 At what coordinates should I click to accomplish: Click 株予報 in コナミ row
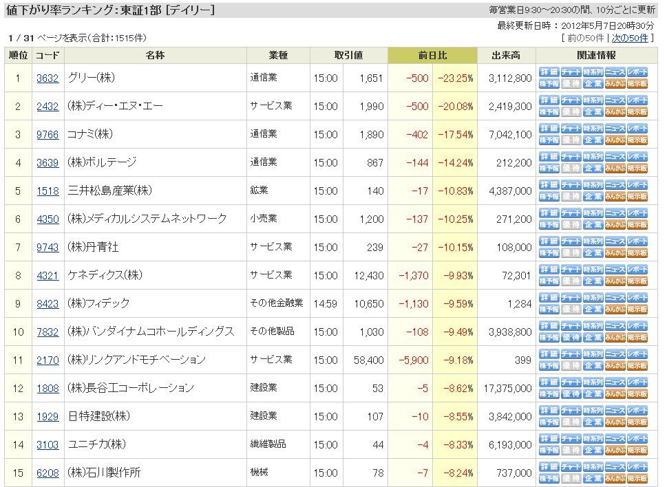click(549, 140)
